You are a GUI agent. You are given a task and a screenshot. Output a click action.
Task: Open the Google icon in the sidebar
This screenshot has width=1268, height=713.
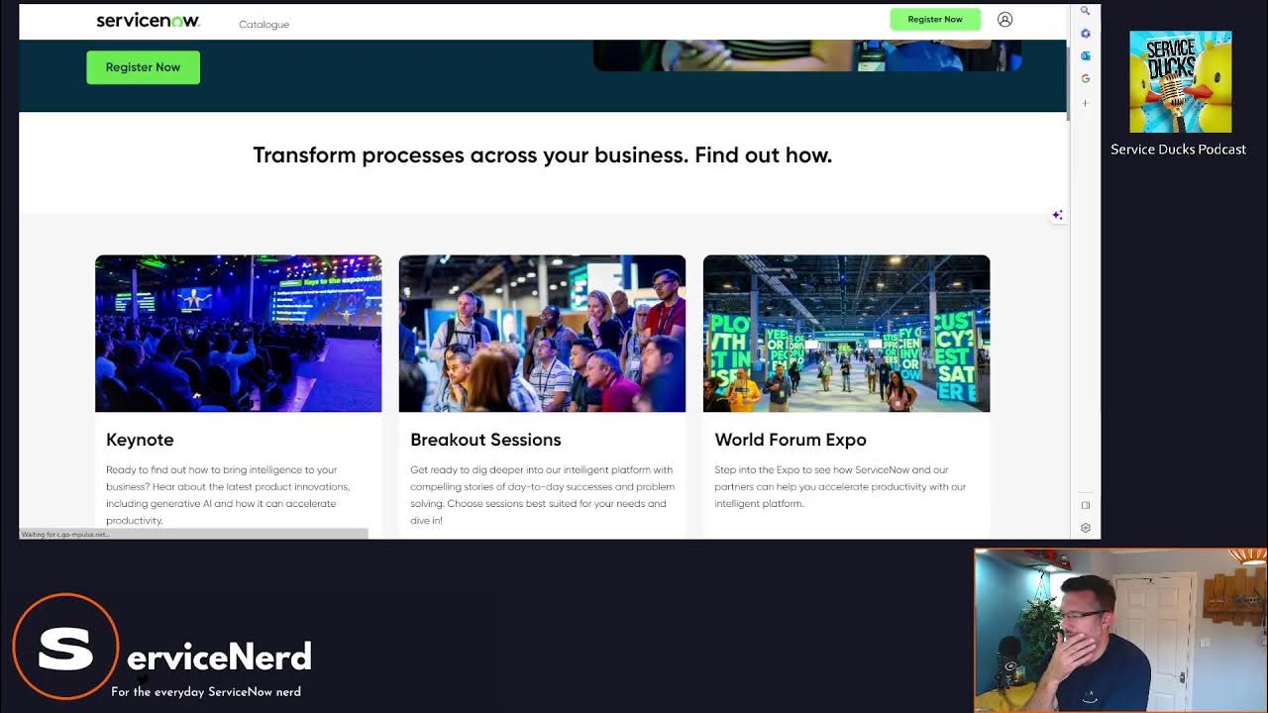pyautogui.click(x=1085, y=78)
